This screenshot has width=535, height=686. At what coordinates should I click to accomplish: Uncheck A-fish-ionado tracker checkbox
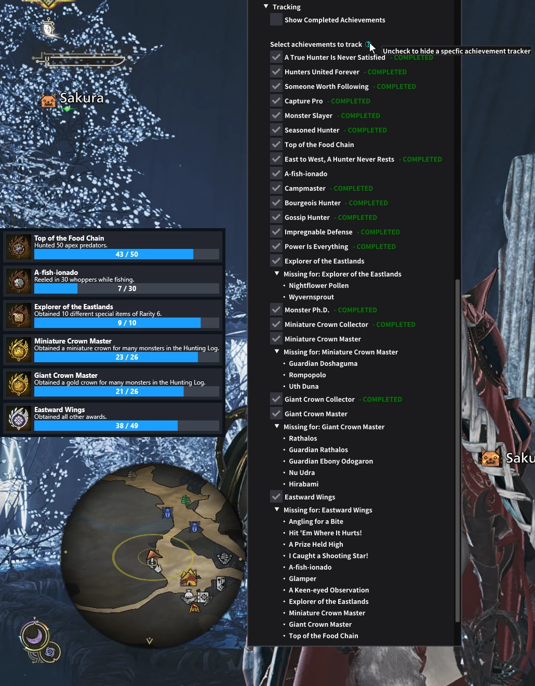[276, 174]
